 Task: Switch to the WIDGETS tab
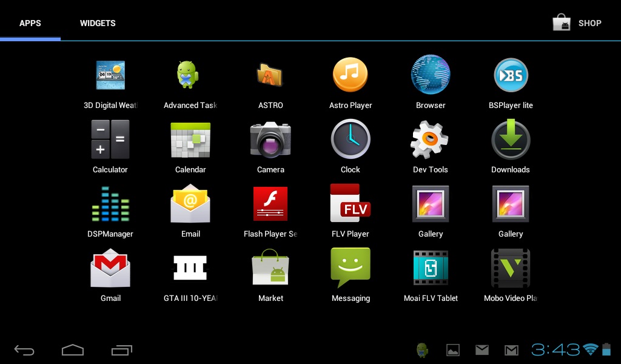(x=98, y=23)
